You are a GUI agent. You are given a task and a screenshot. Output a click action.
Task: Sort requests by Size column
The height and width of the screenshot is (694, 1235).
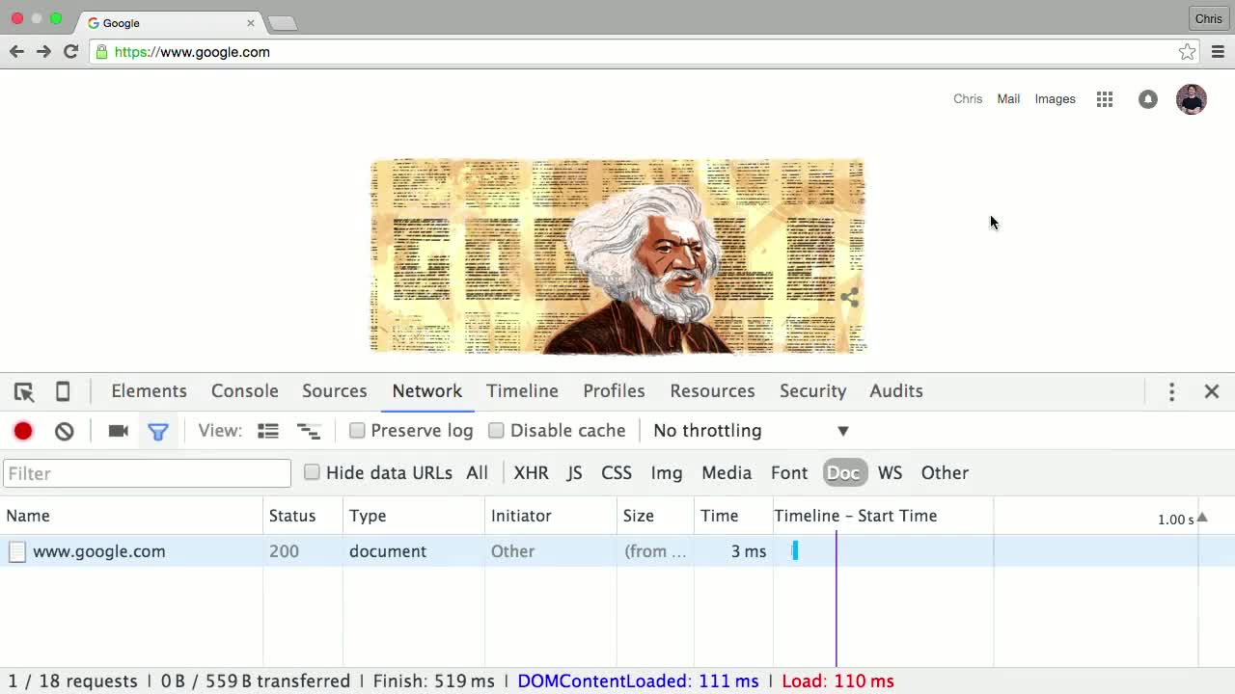[x=656, y=517]
